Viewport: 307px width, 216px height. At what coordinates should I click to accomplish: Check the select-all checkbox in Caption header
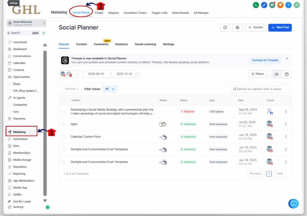[x=64, y=100]
